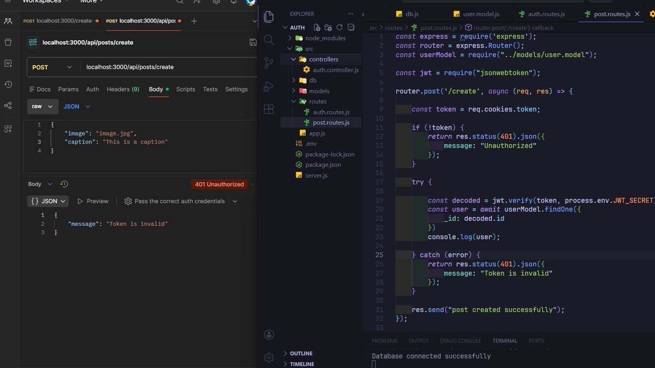This screenshot has height=368, width=655.
Task: Open response JSON format dropdown
Action: point(48,201)
